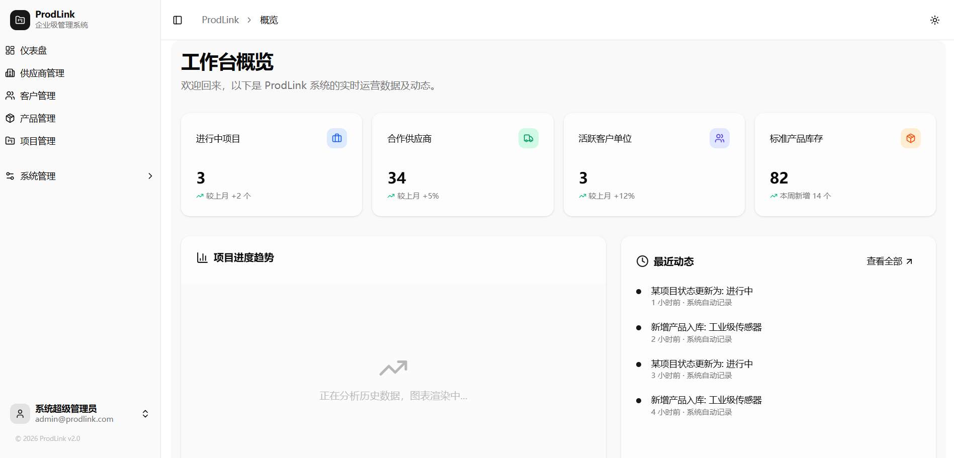
Task: Toggle the sidebar panel icon
Action: 178,20
